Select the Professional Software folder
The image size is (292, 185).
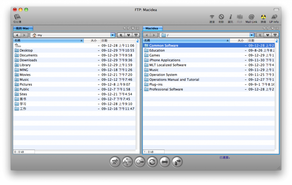(166, 89)
